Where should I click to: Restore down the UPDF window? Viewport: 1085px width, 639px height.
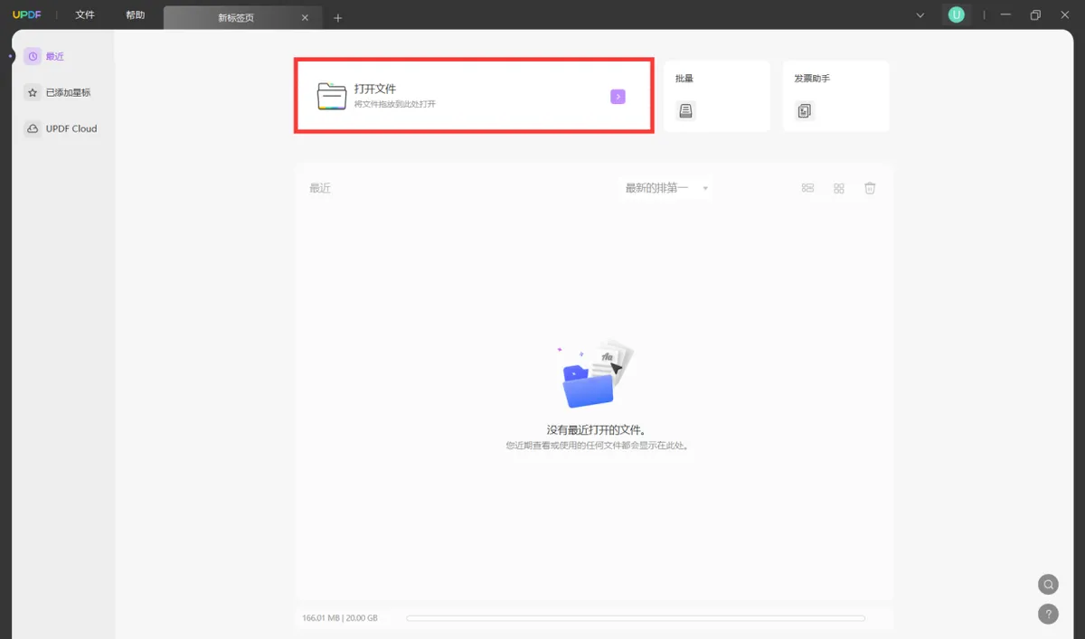pos(1035,15)
